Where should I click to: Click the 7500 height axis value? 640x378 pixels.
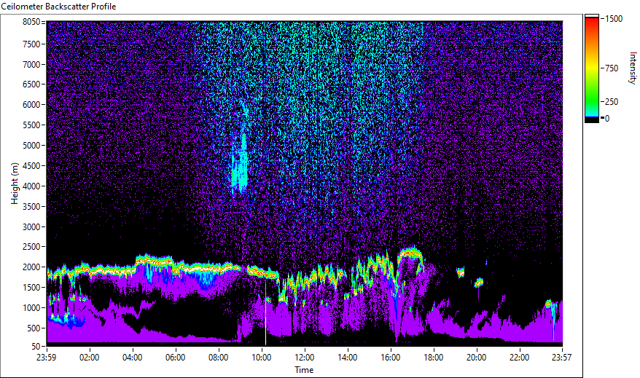pyautogui.click(x=31, y=44)
